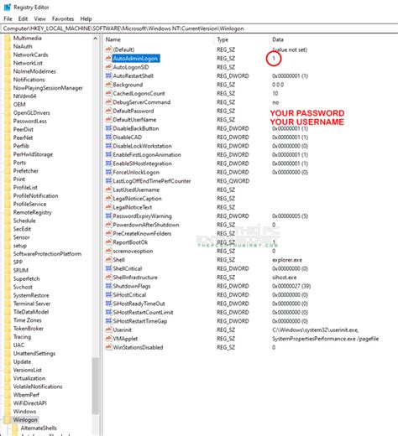Image resolution: width=398 pixels, height=436 pixels.
Task: Select the OpenGLDrivers key
Action: tap(31, 112)
